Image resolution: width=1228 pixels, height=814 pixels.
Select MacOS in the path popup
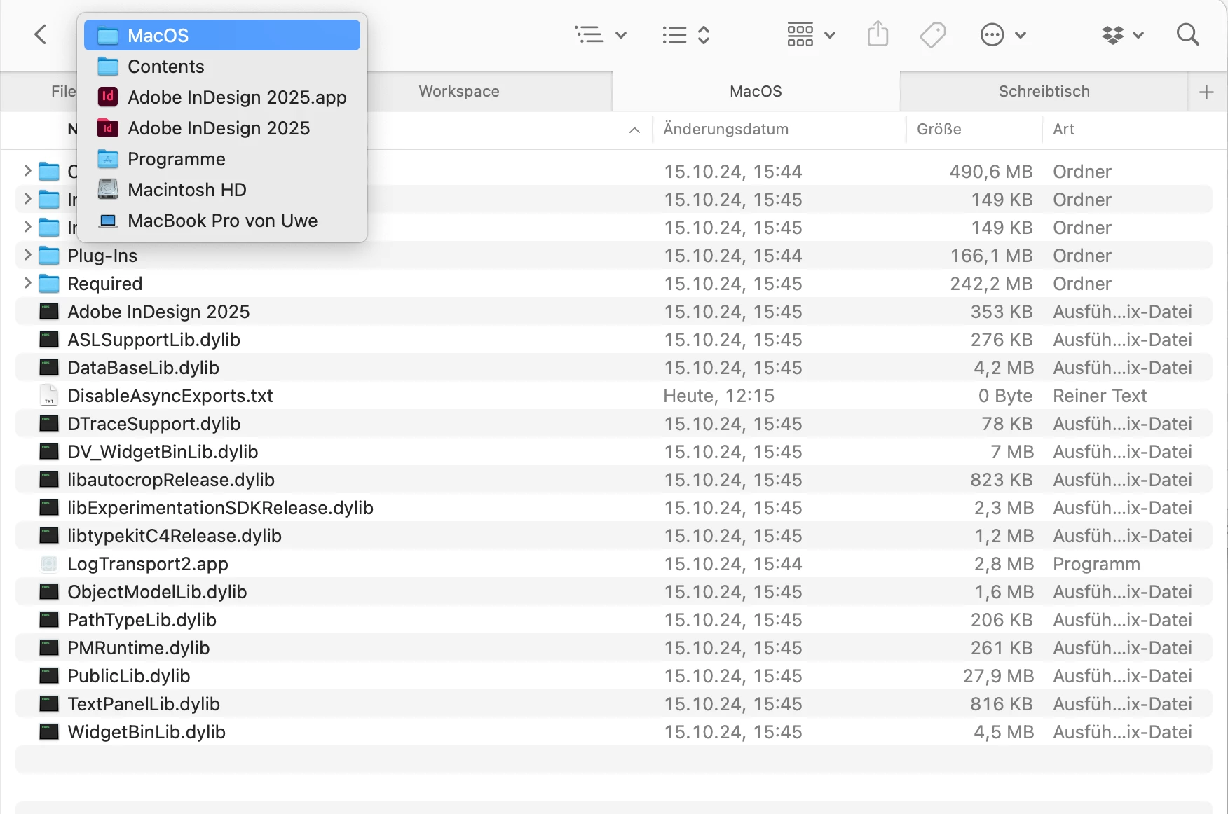[x=222, y=35]
